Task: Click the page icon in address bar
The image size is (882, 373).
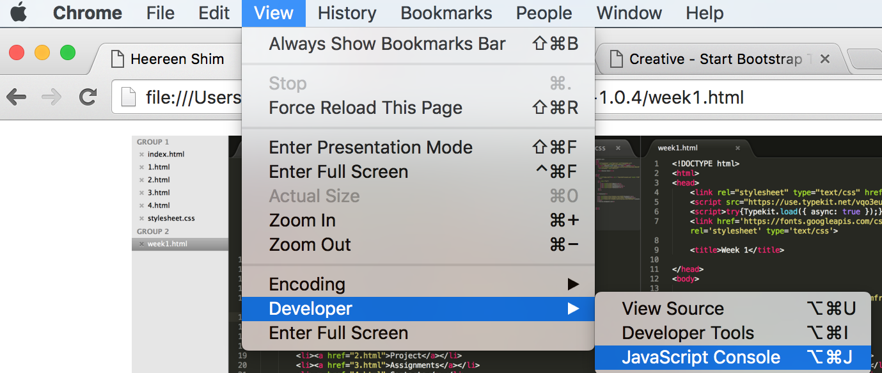Action: coord(129,97)
